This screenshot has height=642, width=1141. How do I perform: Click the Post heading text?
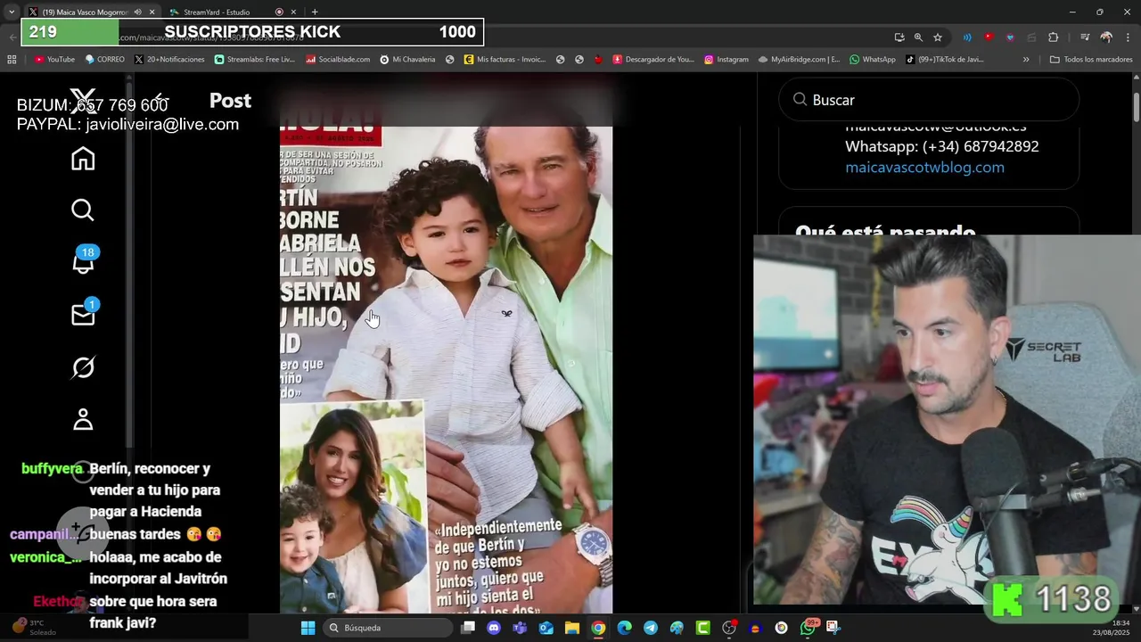pyautogui.click(x=230, y=101)
